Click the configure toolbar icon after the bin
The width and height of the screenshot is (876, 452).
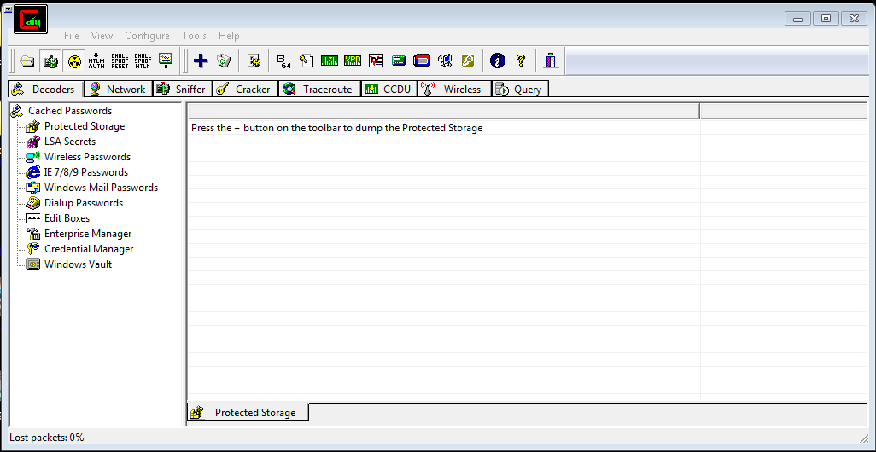tap(254, 61)
